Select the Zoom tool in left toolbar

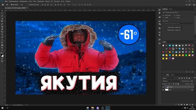point(2,48)
